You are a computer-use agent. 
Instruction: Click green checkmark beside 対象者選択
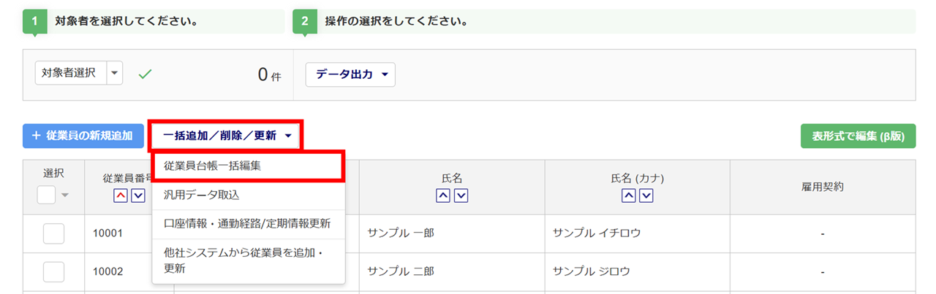point(144,74)
